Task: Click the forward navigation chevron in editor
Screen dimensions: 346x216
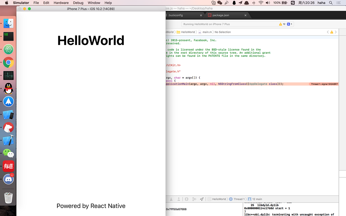Action: pos(335,32)
